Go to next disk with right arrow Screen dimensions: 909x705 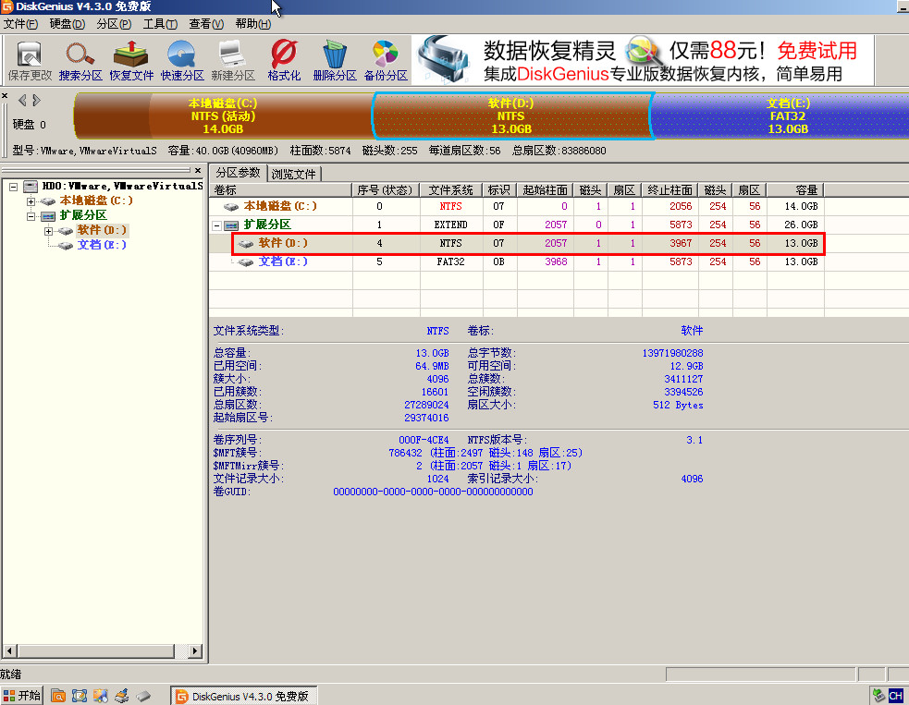36,100
